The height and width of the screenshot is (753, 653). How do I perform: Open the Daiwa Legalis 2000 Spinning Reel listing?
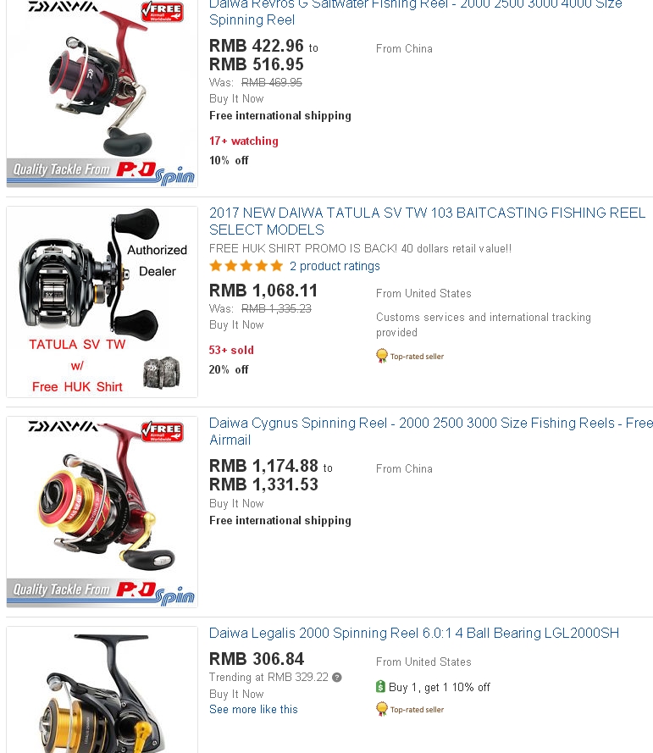tap(414, 633)
